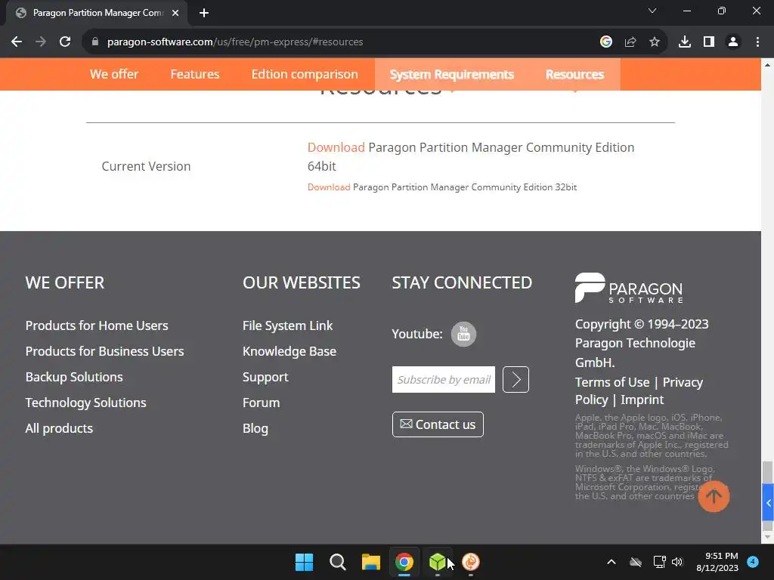Open Products for Home Users
This screenshot has width=774, height=580.
click(97, 325)
